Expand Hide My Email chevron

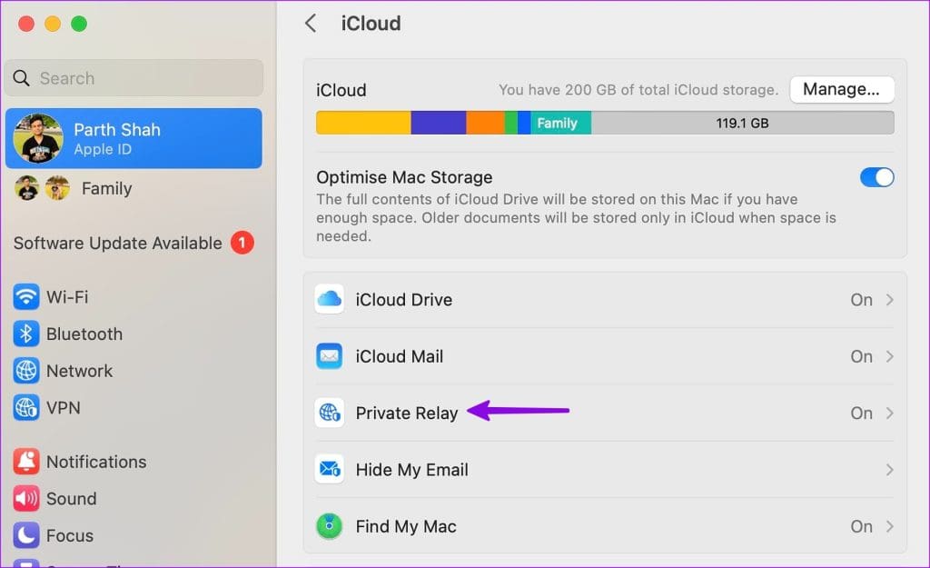click(889, 470)
